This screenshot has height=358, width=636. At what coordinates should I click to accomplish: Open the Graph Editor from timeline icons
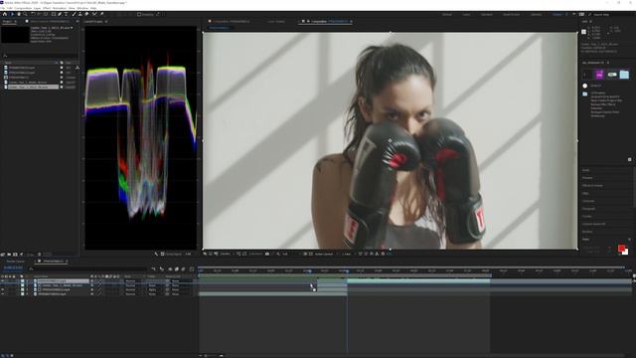[x=192, y=269]
